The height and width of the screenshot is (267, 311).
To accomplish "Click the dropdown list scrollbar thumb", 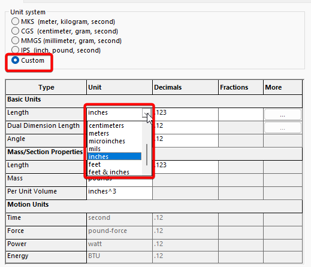I will click(147, 155).
